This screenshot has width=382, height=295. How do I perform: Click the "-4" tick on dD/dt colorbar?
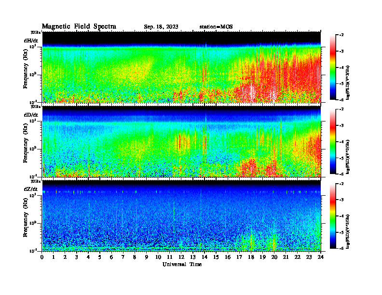(x=341, y=142)
